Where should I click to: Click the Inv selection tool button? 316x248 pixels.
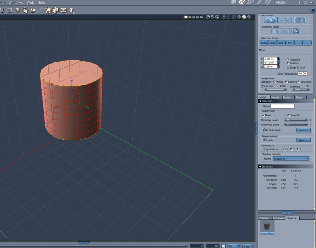(289, 43)
